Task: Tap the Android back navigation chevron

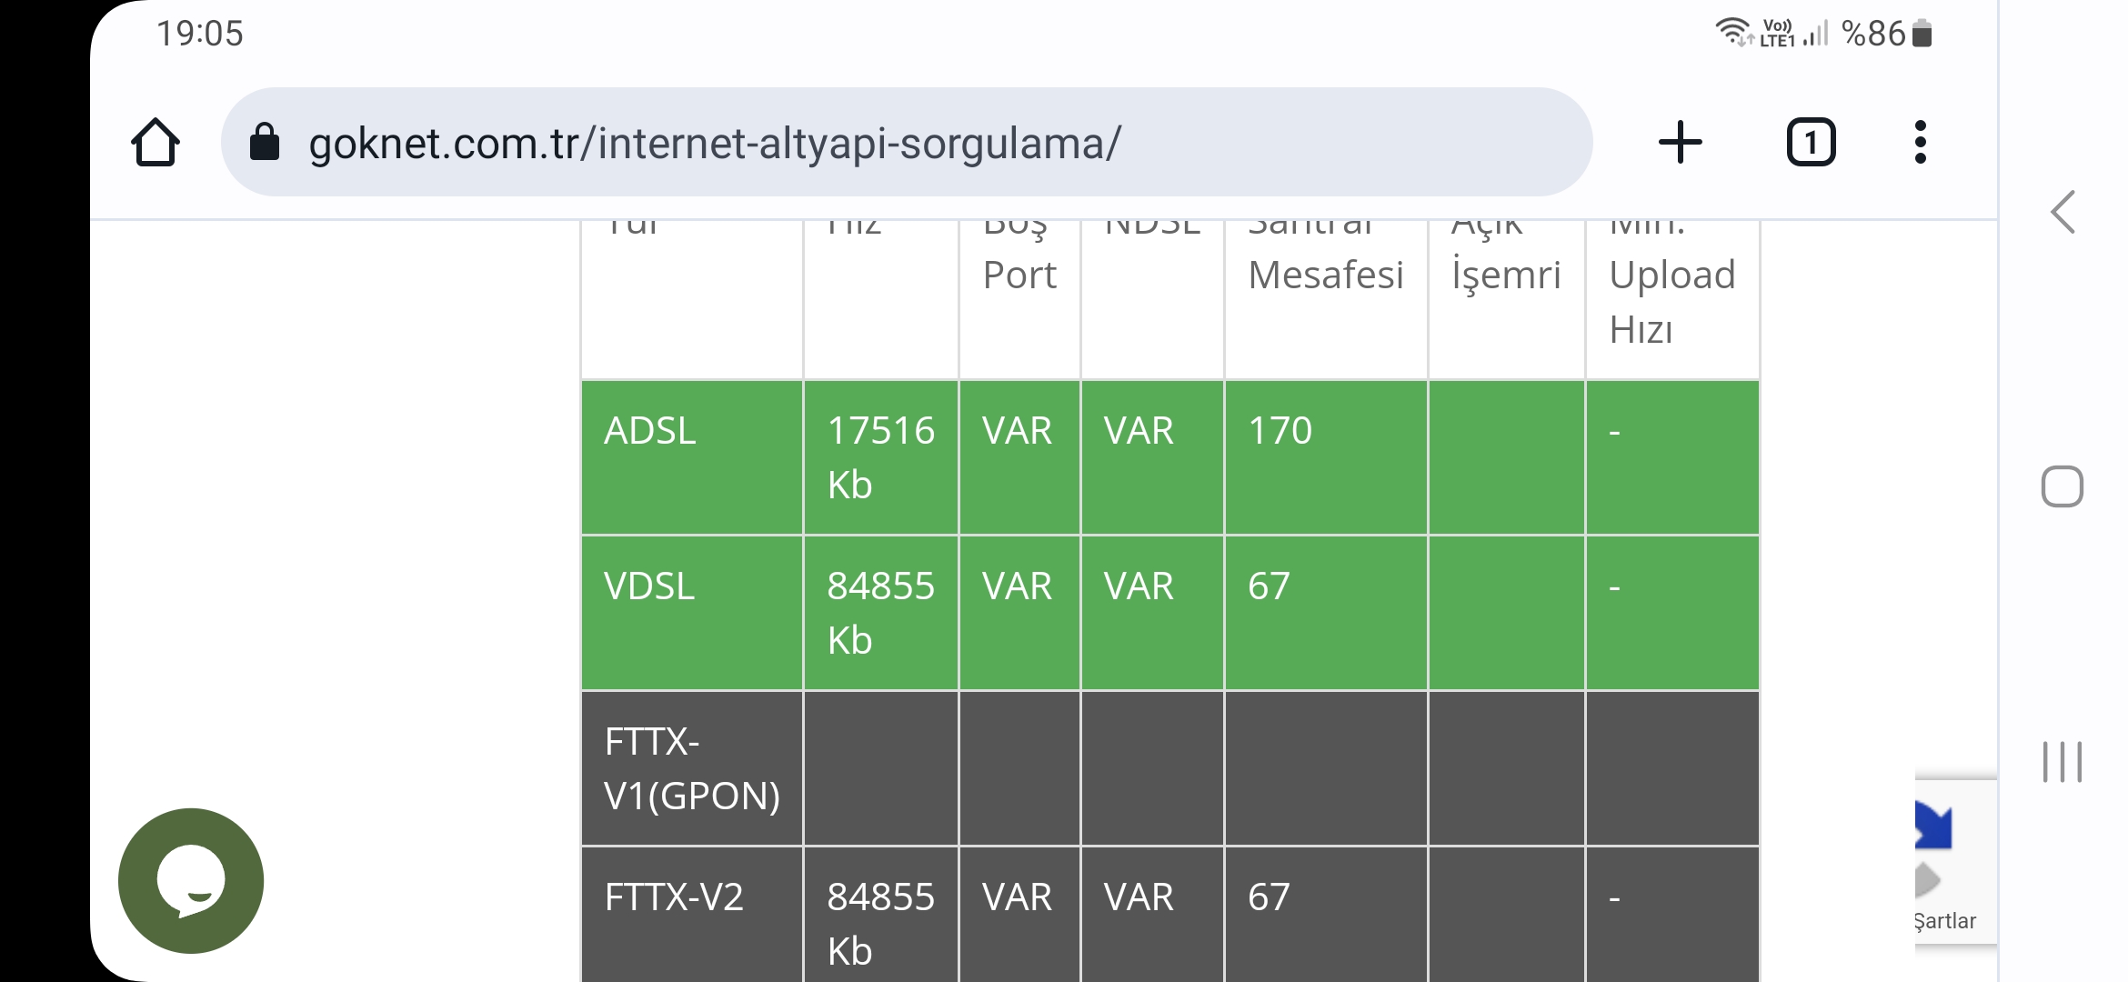Action: [2063, 213]
